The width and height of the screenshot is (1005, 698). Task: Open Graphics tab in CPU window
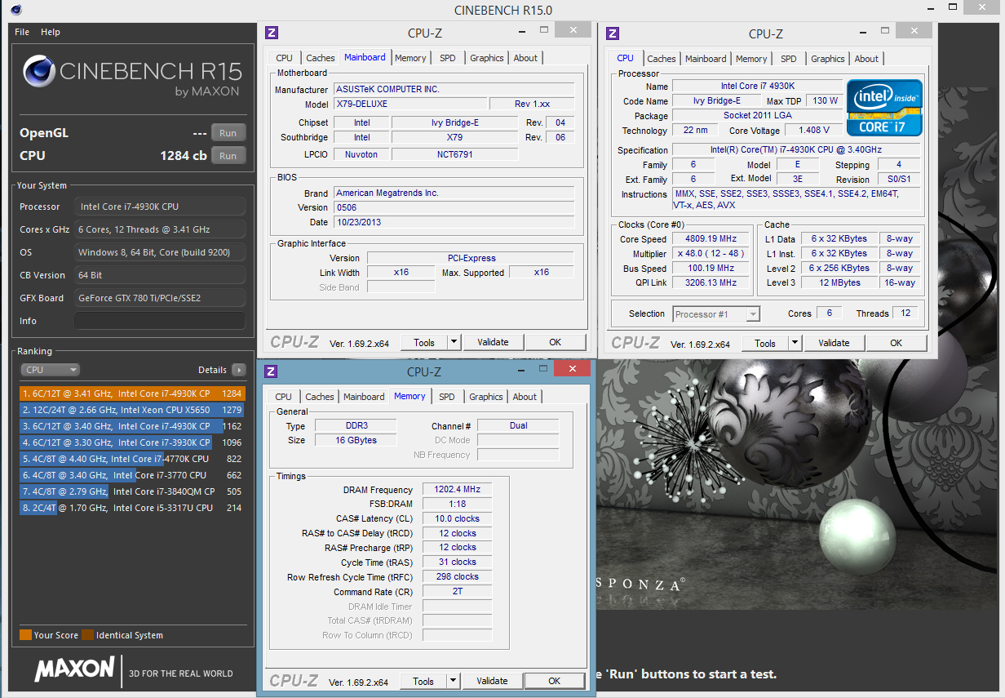pyautogui.click(x=828, y=59)
